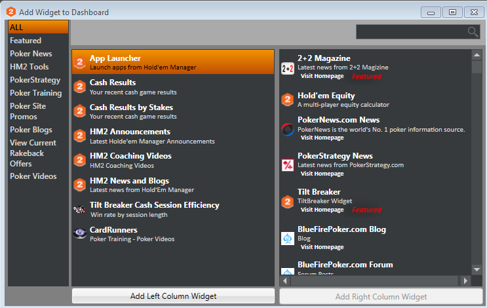Click the HM2 News and Blogs icon

coord(80,185)
